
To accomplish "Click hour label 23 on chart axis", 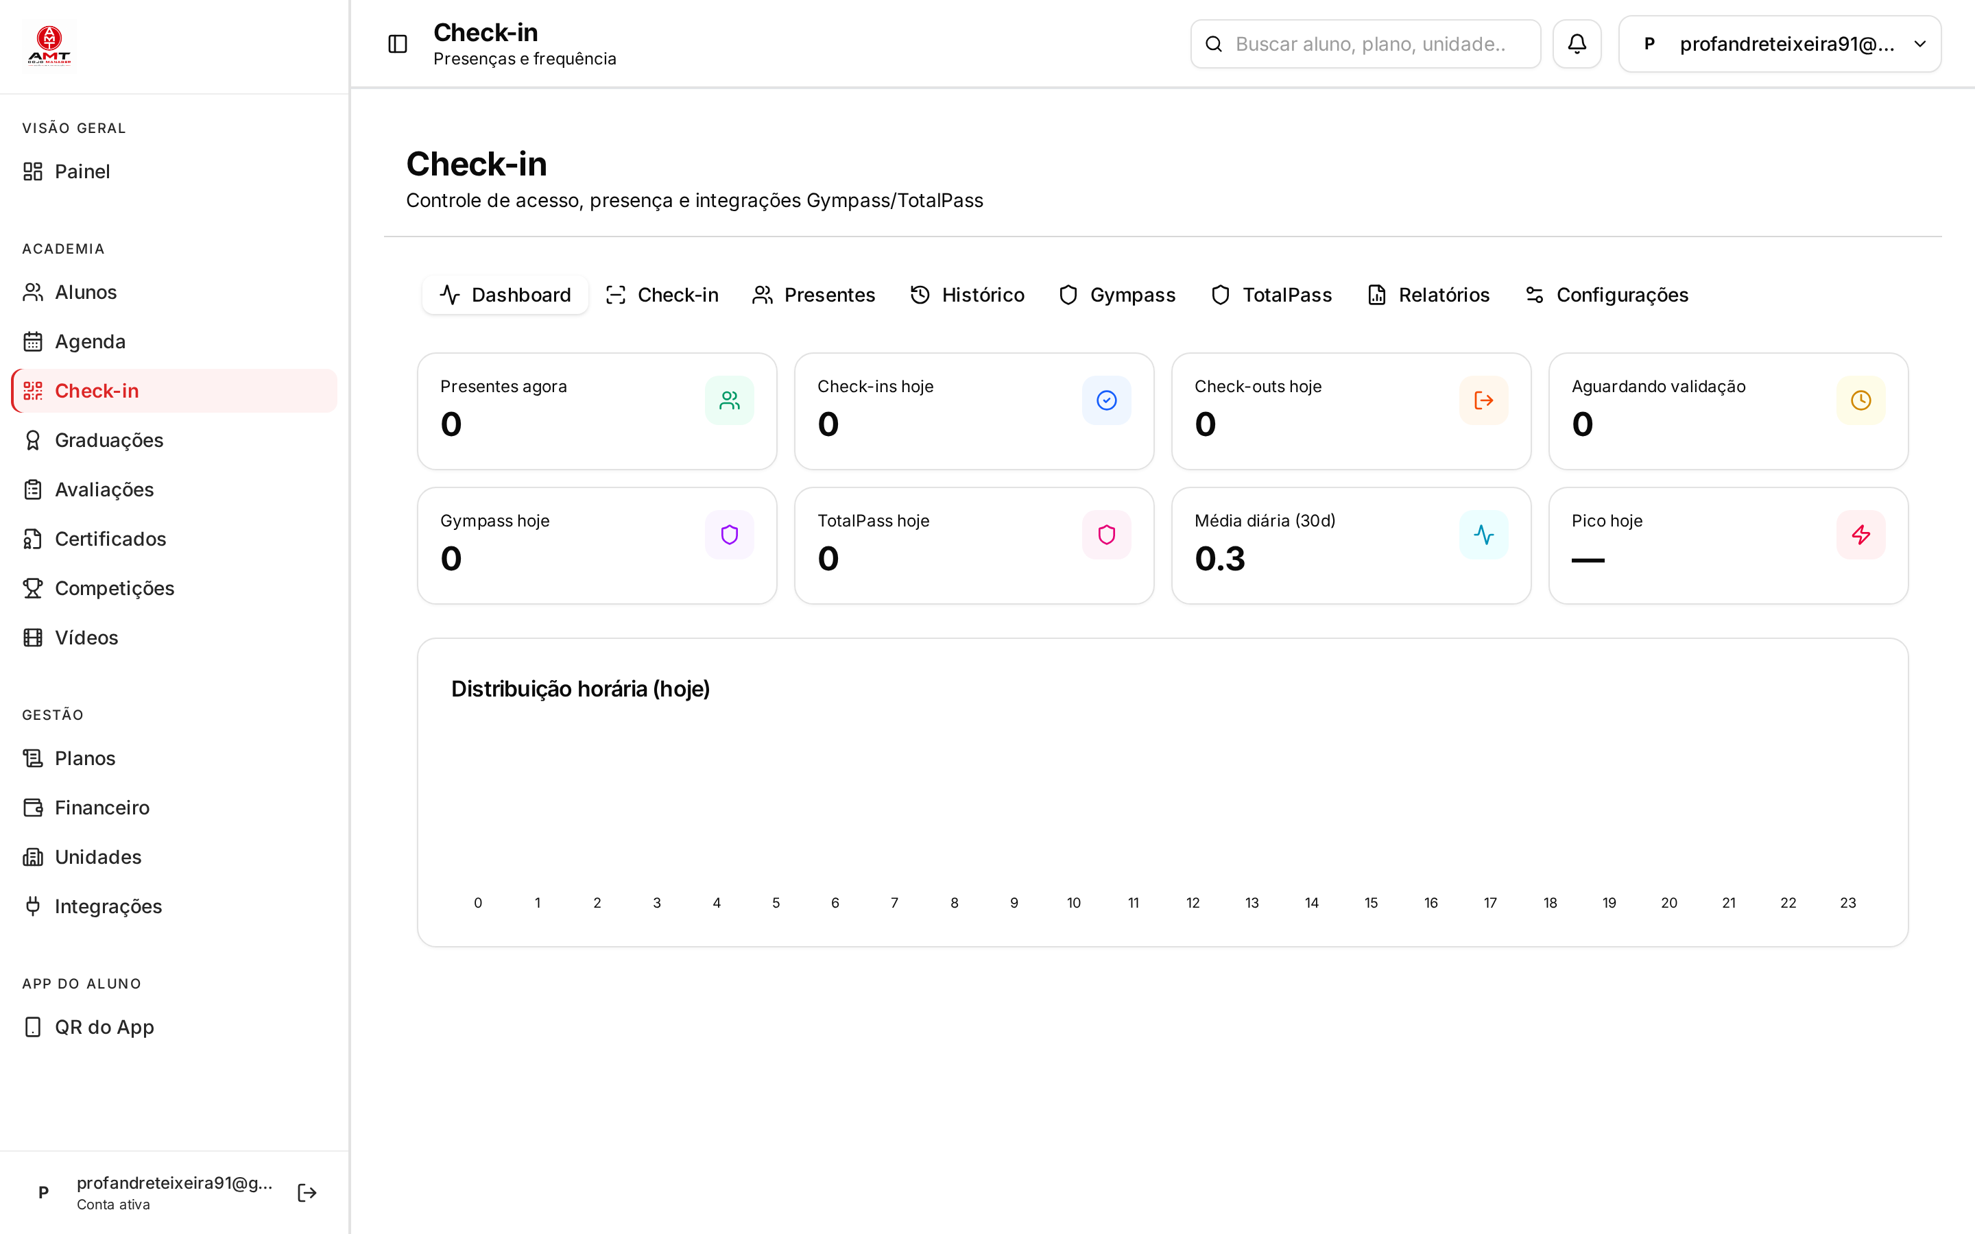I will pos(1847,903).
